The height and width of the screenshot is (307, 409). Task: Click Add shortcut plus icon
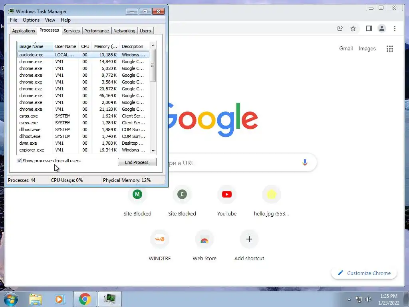point(249,239)
